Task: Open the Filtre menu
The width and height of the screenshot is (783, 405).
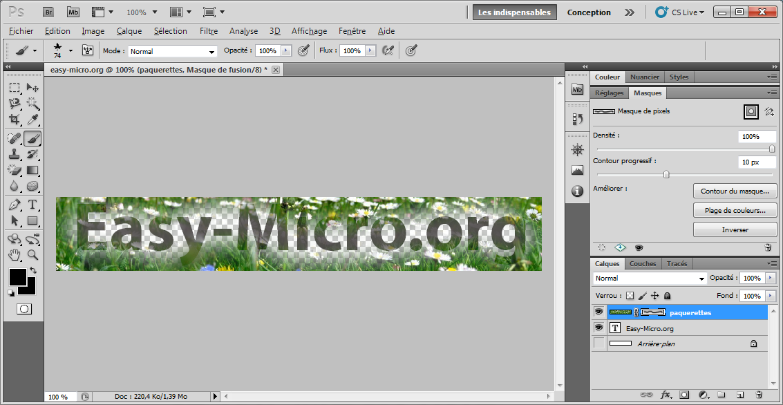Action: coord(209,31)
